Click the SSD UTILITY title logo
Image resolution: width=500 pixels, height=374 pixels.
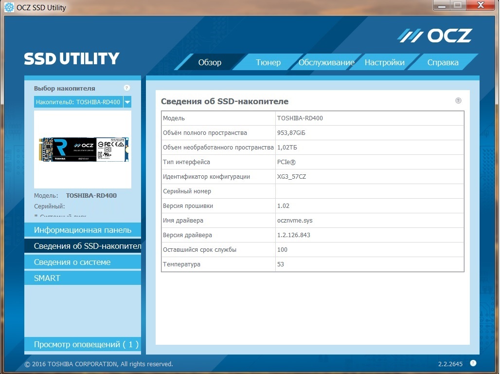(72, 59)
